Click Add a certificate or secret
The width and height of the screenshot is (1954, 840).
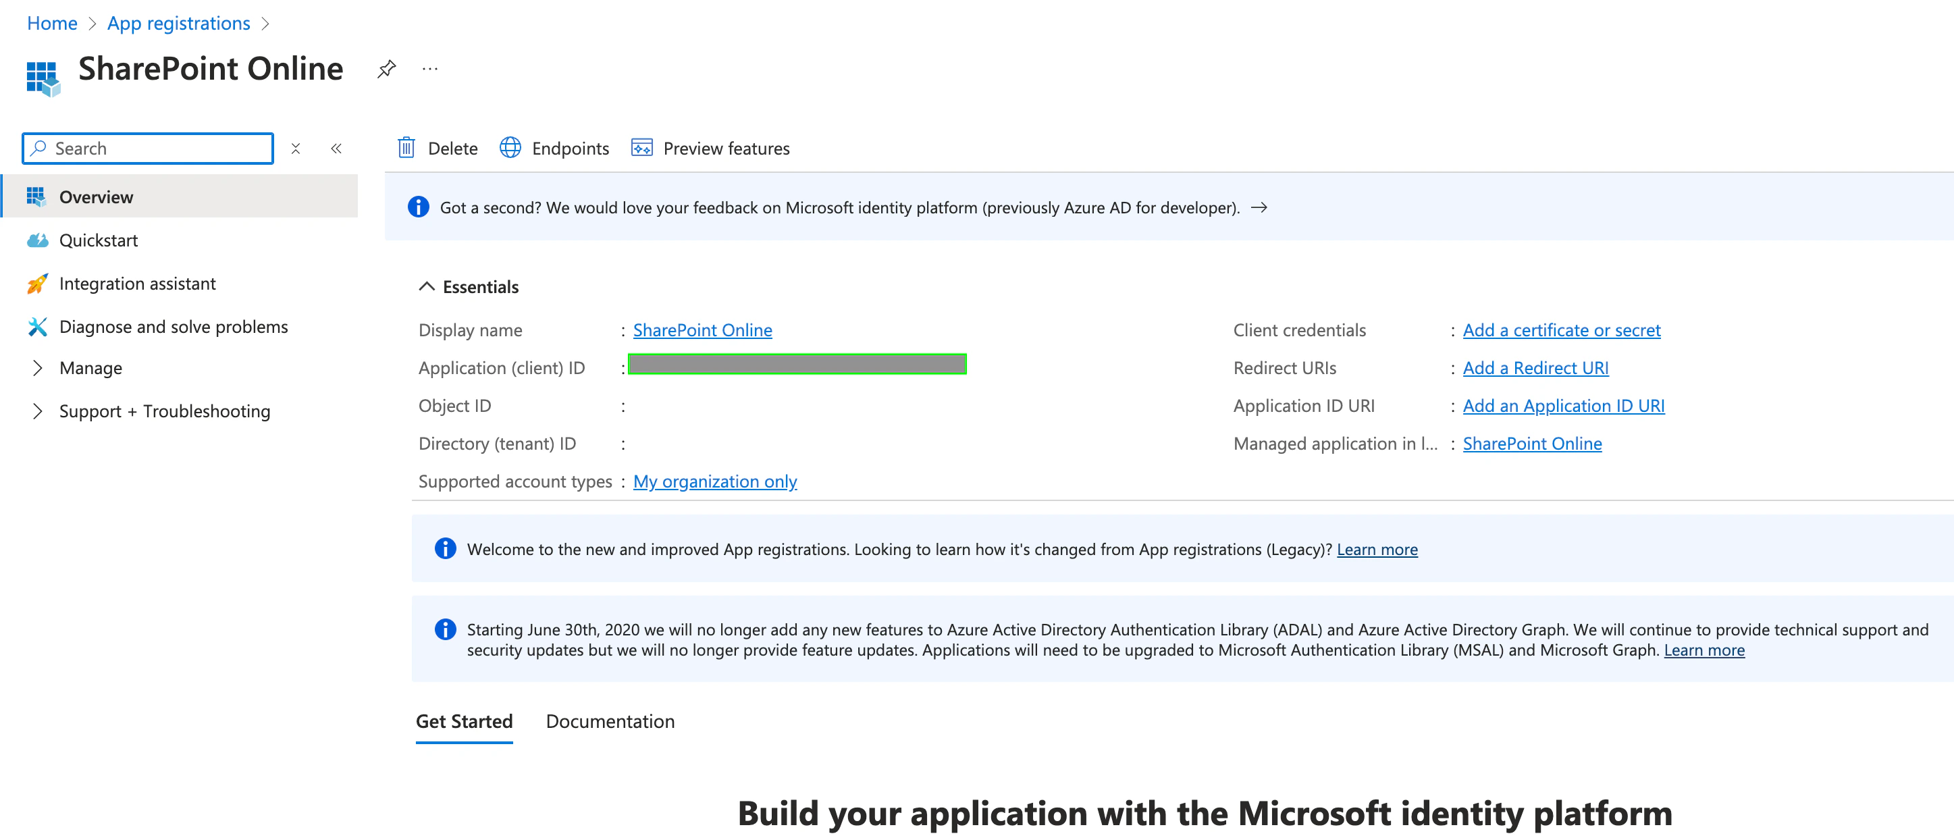(x=1561, y=330)
